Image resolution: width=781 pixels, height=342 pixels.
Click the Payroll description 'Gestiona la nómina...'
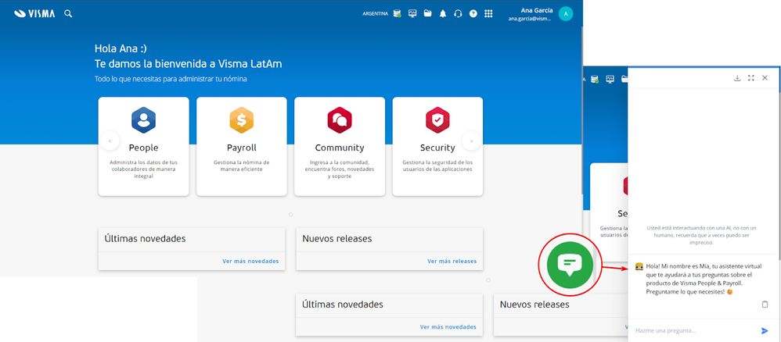coord(242,166)
